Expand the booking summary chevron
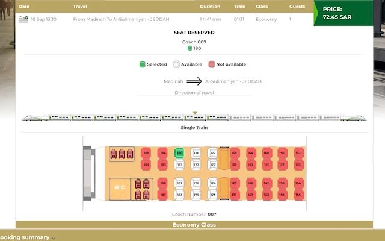Viewport: 385px width, 241px height. (x=54, y=238)
